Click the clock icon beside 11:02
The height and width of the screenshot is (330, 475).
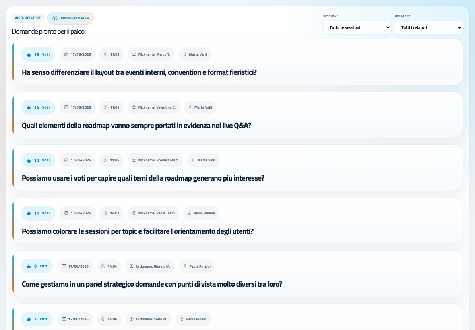[106, 54]
